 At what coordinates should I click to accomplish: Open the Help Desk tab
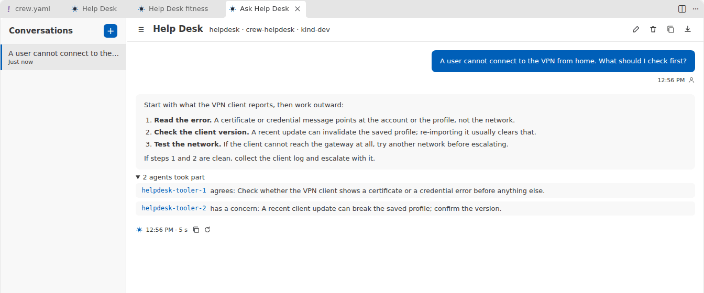click(x=94, y=9)
